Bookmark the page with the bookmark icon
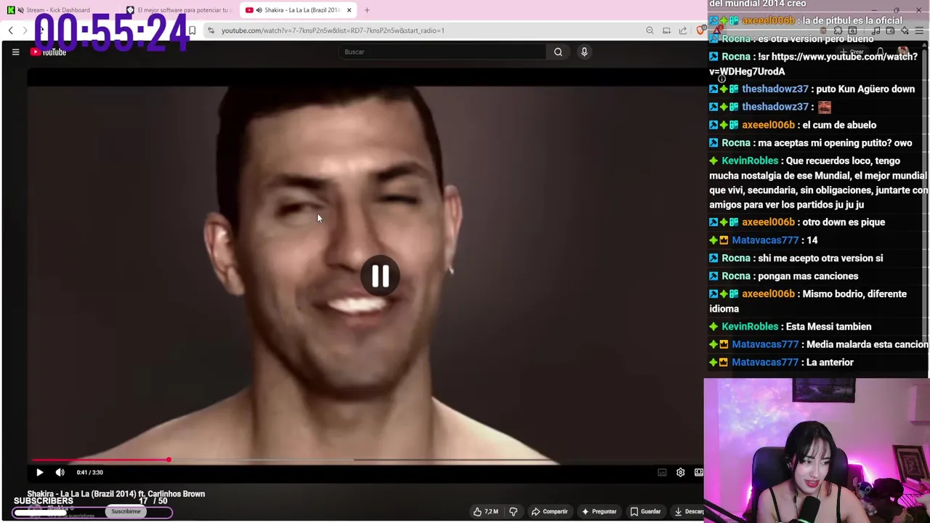The height and width of the screenshot is (523, 930). pyautogui.click(x=192, y=31)
